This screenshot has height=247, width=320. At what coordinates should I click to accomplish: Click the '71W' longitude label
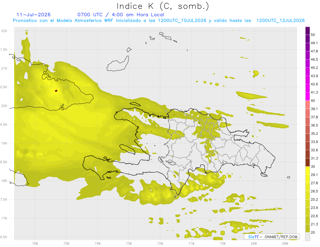click(x=191, y=244)
